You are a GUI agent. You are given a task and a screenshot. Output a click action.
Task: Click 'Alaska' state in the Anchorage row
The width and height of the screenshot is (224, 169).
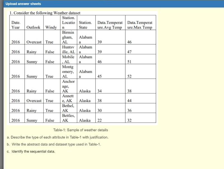pyautogui.click(x=85, y=91)
